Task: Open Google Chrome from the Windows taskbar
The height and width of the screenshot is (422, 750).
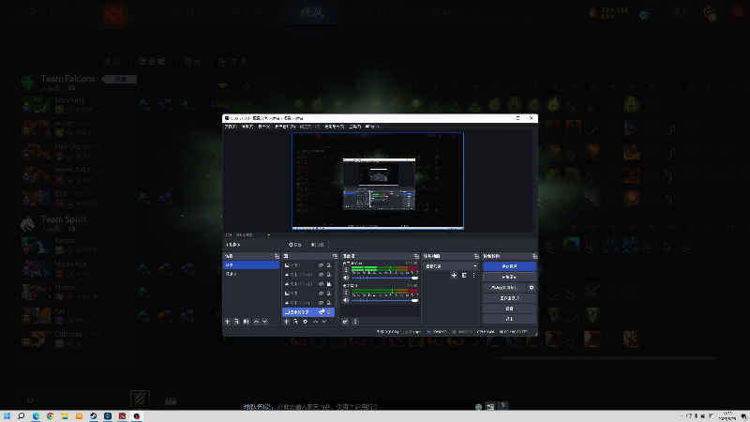Action: tap(51, 416)
